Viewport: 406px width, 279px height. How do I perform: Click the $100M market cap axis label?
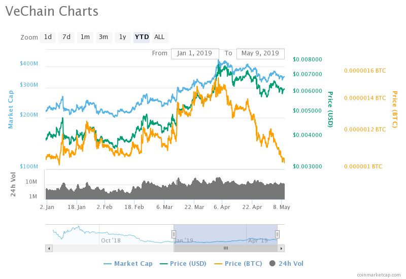(29, 166)
